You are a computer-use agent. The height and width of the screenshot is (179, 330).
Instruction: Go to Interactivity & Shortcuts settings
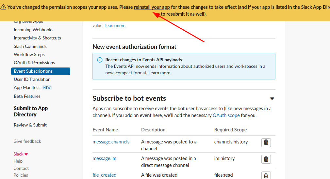pos(37,38)
